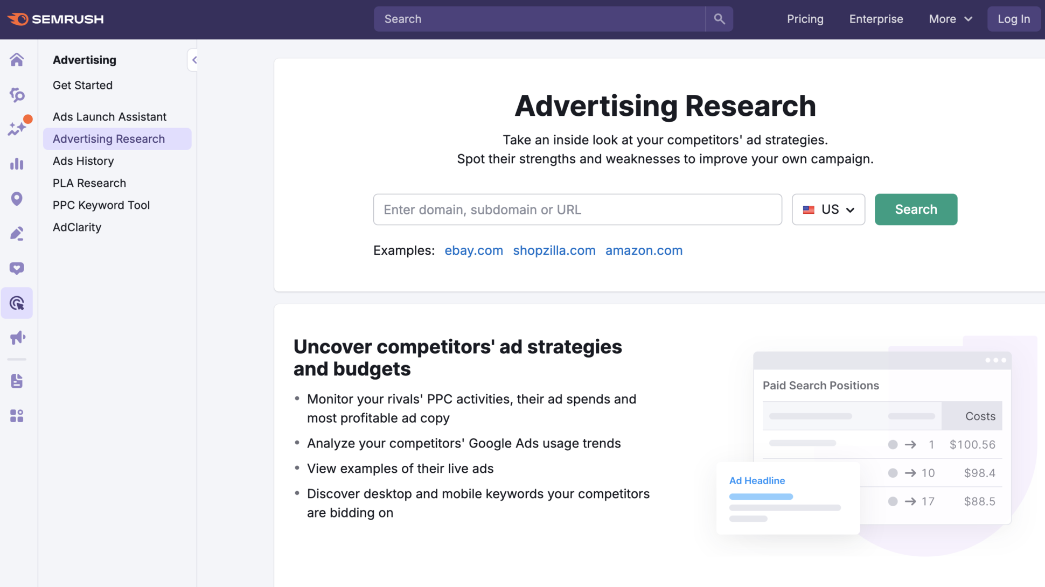Open the My Reports document icon
This screenshot has height=587, width=1045.
click(17, 381)
